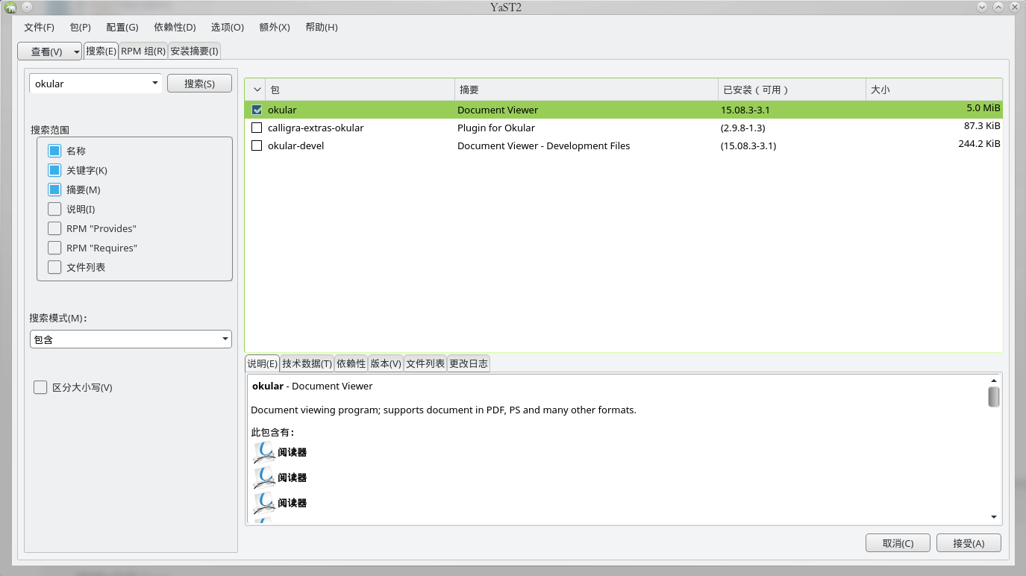Select the okular-devel package row
The width and height of the screenshot is (1026, 576).
coord(624,145)
